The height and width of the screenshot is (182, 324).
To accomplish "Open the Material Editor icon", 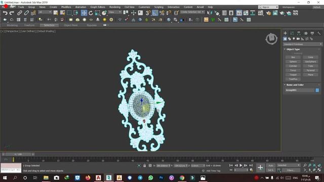I will pyautogui.click(x=260, y=13).
